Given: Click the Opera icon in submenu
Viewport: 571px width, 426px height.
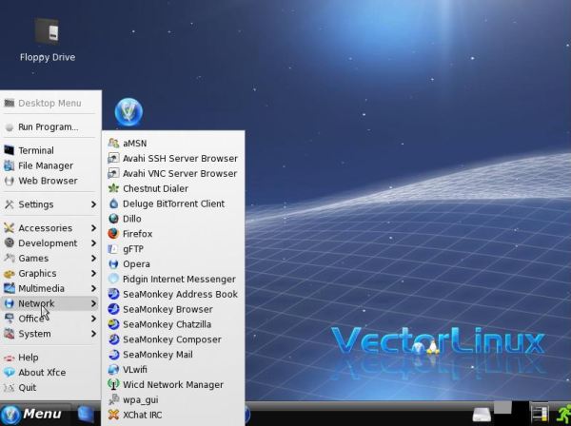Looking at the screenshot, I should pyautogui.click(x=113, y=263).
